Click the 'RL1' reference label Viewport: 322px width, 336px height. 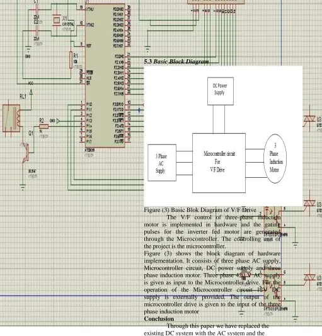(x=23, y=96)
